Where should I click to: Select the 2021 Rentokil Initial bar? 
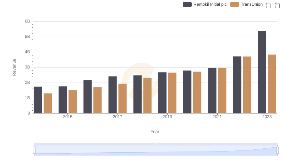tap(212, 91)
